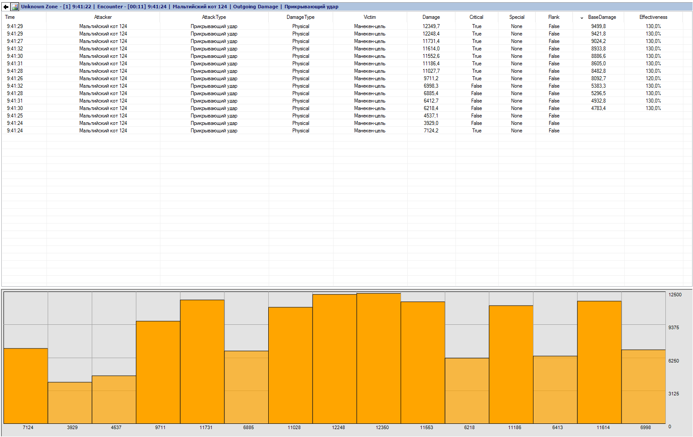The width and height of the screenshot is (693, 437).
Task: Sort by the Victim column header
Action: point(370,17)
